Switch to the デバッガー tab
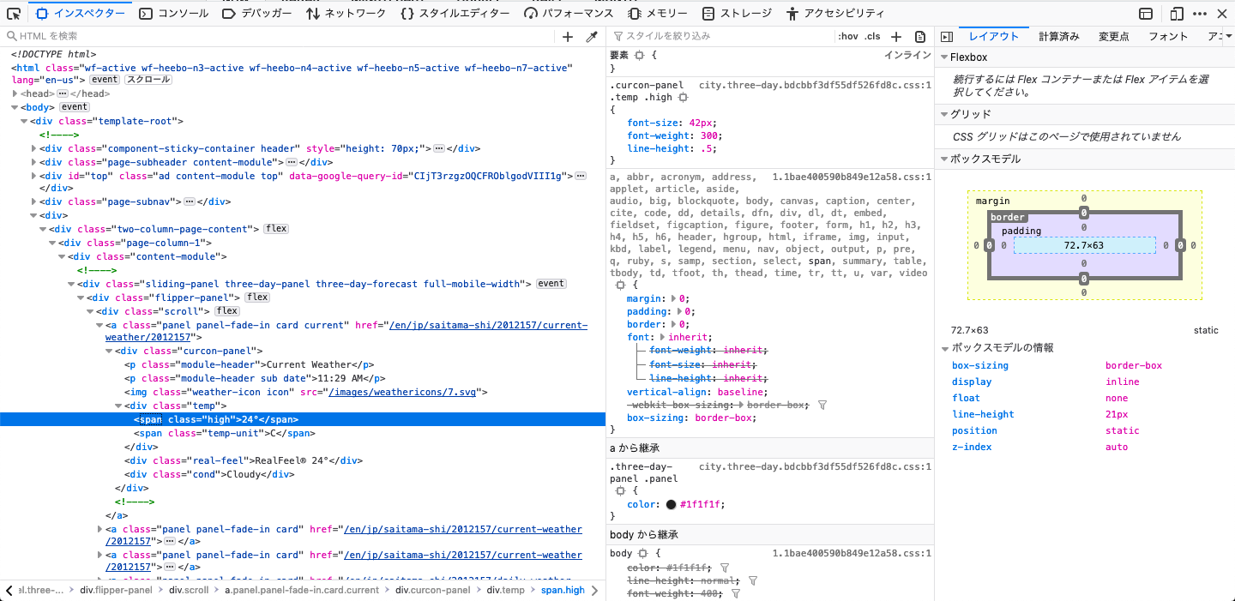The height and width of the screenshot is (601, 1235). (x=256, y=14)
